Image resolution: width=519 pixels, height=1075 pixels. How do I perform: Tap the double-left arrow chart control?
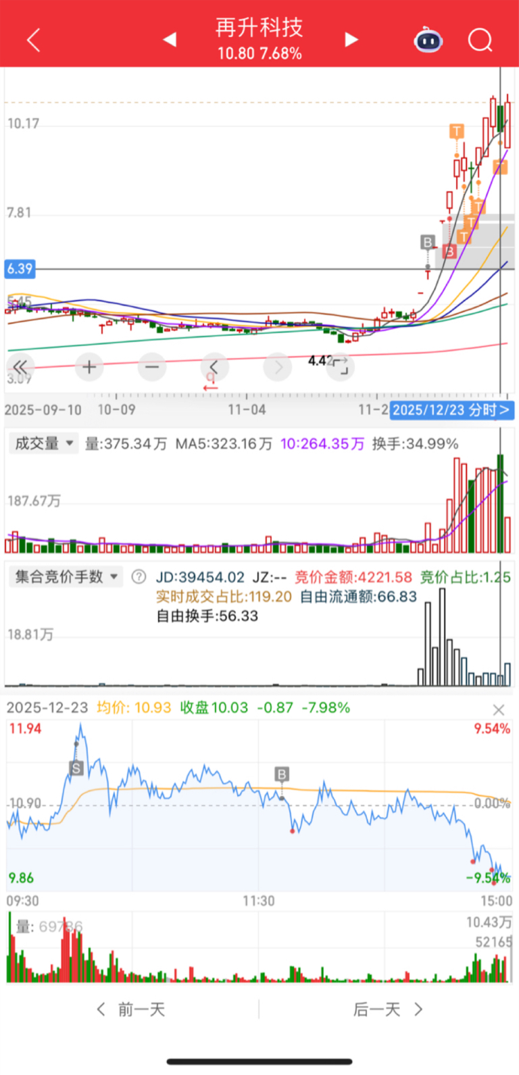pos(21,368)
